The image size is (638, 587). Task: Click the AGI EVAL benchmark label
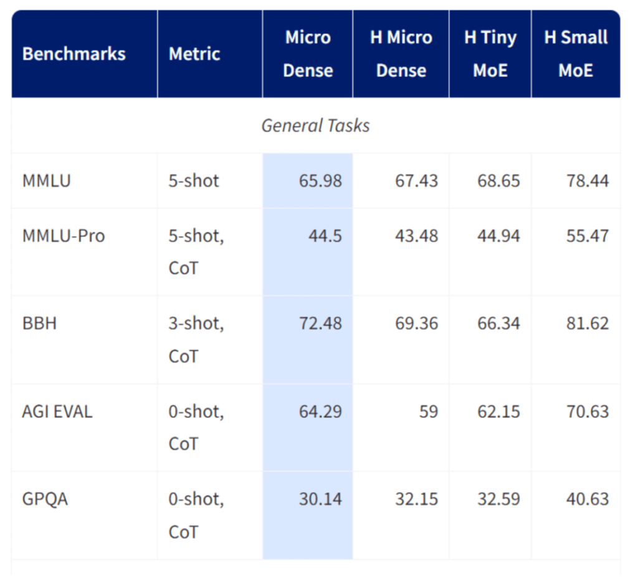57,411
